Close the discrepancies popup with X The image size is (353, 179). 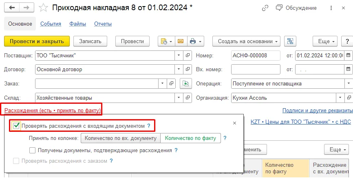coord(234,123)
